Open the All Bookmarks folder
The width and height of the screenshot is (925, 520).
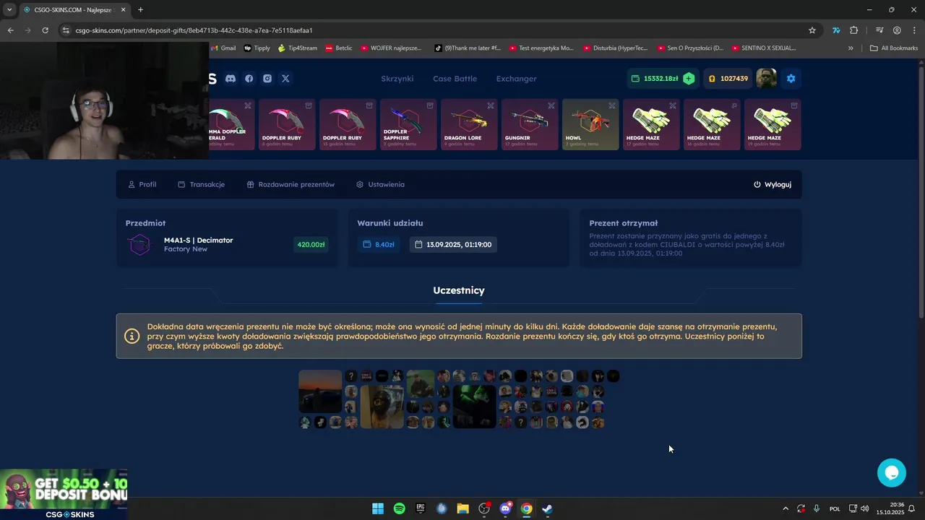click(x=894, y=48)
